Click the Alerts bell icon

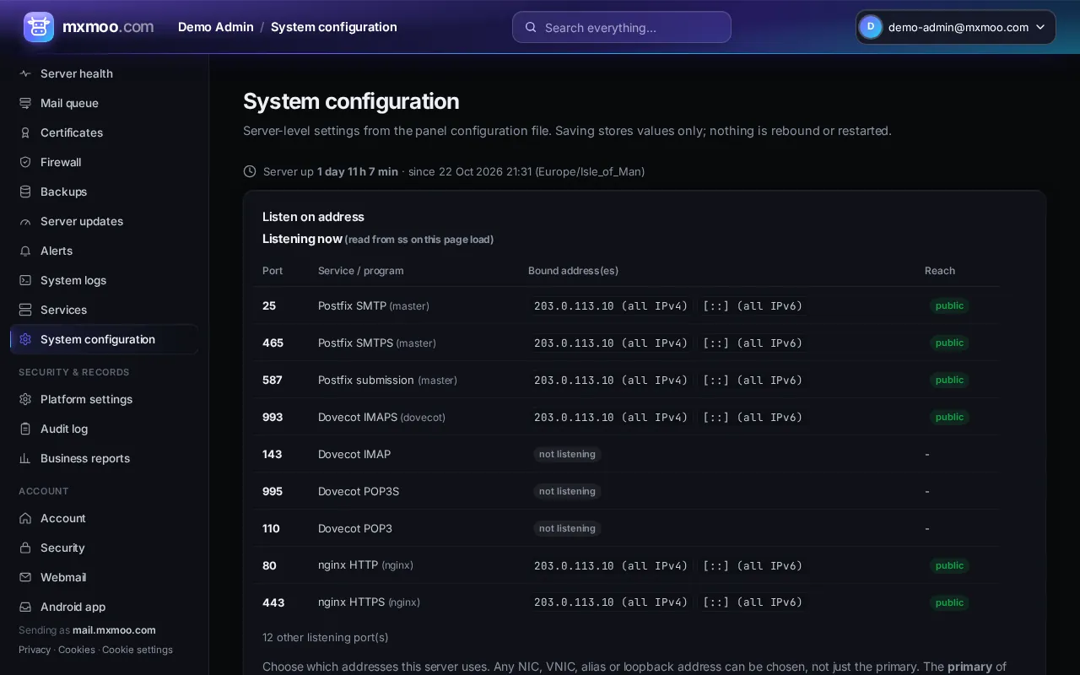25,251
